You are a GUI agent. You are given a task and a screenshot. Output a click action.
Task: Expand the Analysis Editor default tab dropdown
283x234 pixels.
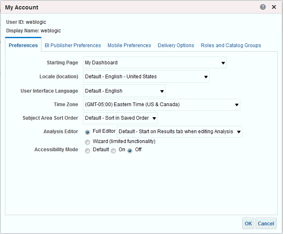[x=179, y=132]
